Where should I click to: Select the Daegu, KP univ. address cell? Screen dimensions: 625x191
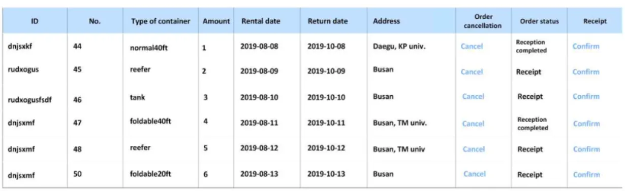(399, 46)
